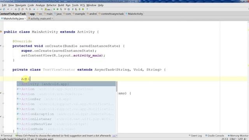Click the 21:13 cursor position indicator

225,139
